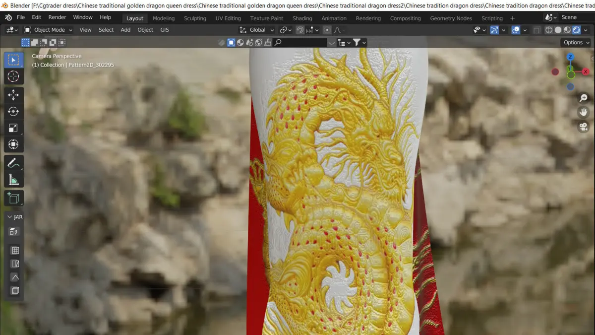
Task: Open the editor type dropdown
Action: click(12, 30)
